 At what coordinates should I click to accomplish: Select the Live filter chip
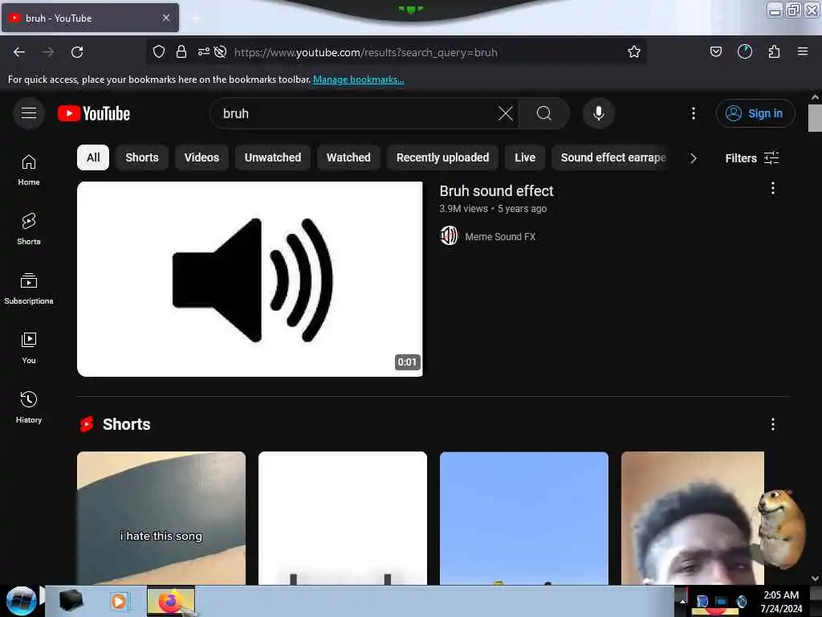pyautogui.click(x=525, y=157)
